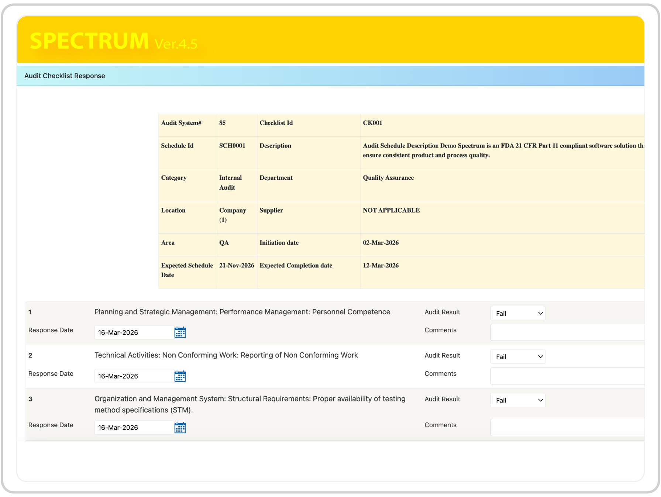Click Comments box for Personnel Competence item

567,332
